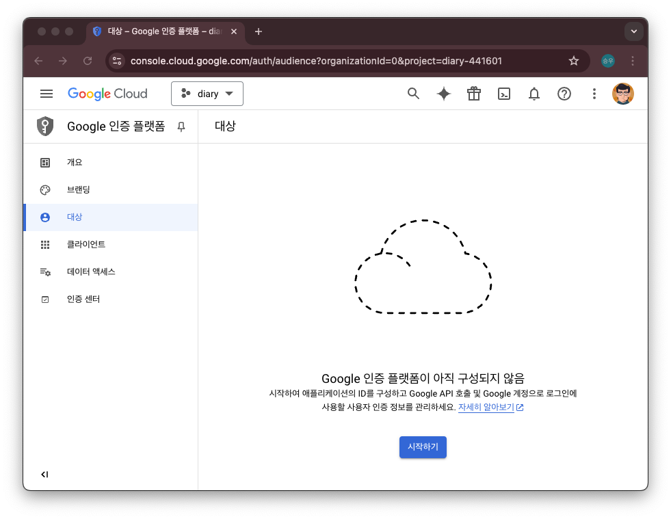671x519 pixels.
Task: Click the account avatar picture
Action: [x=622, y=94]
